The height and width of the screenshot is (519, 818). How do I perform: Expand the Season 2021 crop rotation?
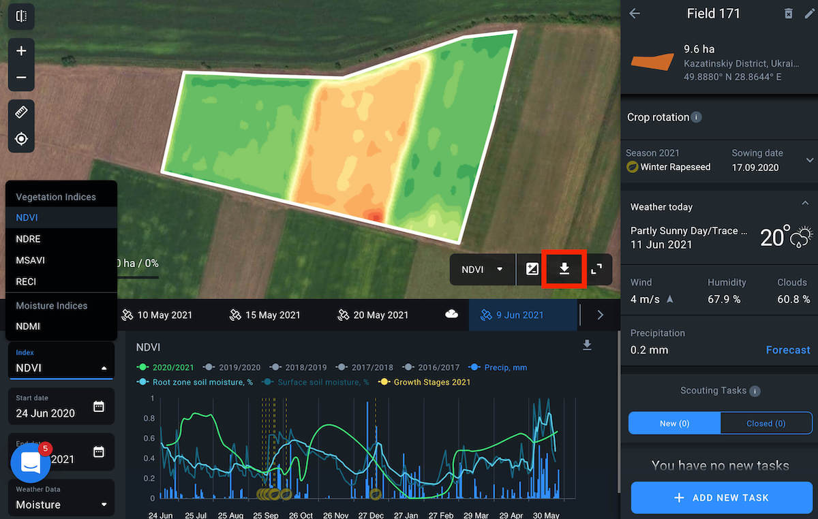tap(809, 160)
